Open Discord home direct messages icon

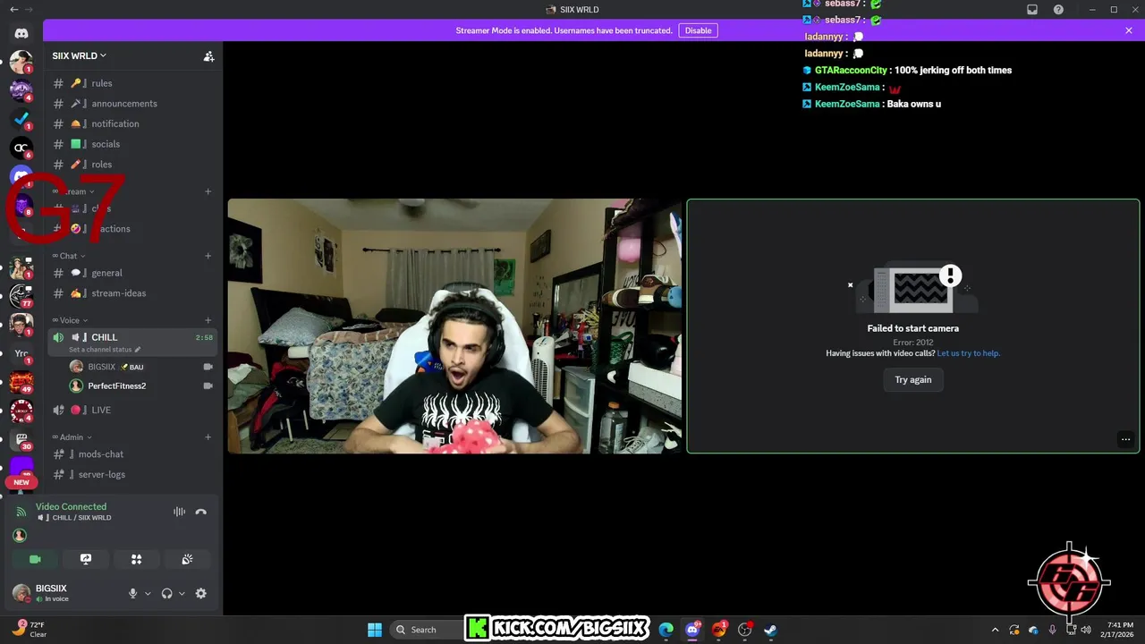(x=21, y=33)
